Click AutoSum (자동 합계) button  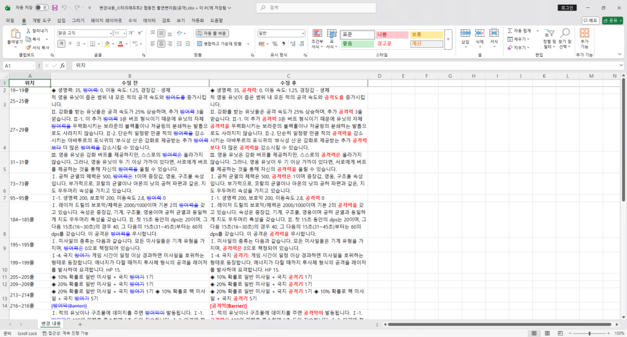pos(519,31)
